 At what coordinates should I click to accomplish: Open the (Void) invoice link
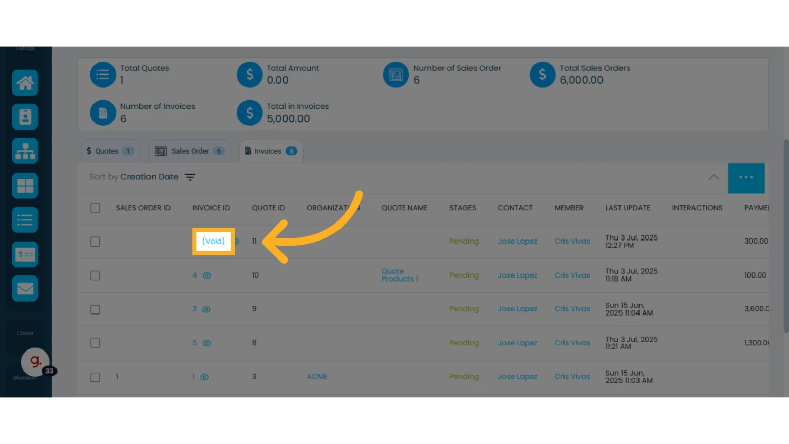click(214, 241)
